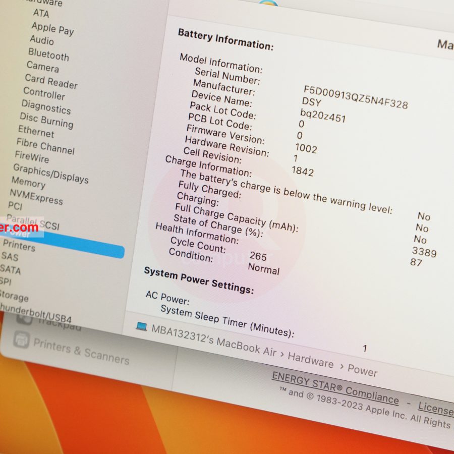Viewport: 454px width, 454px height.
Task: Click the battery condition value Normal
Action: (264, 269)
